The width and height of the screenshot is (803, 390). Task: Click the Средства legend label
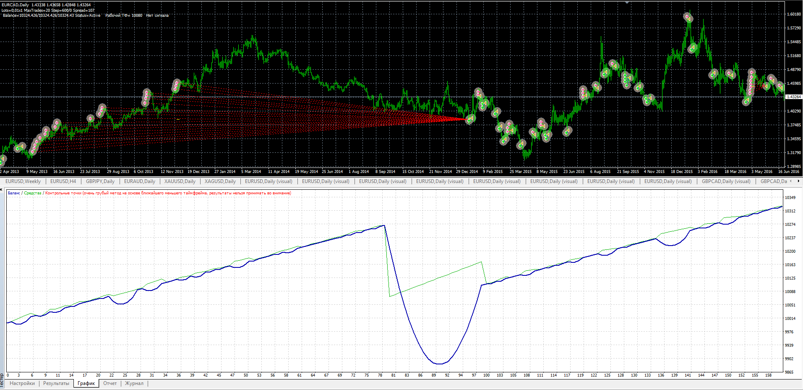33,193
